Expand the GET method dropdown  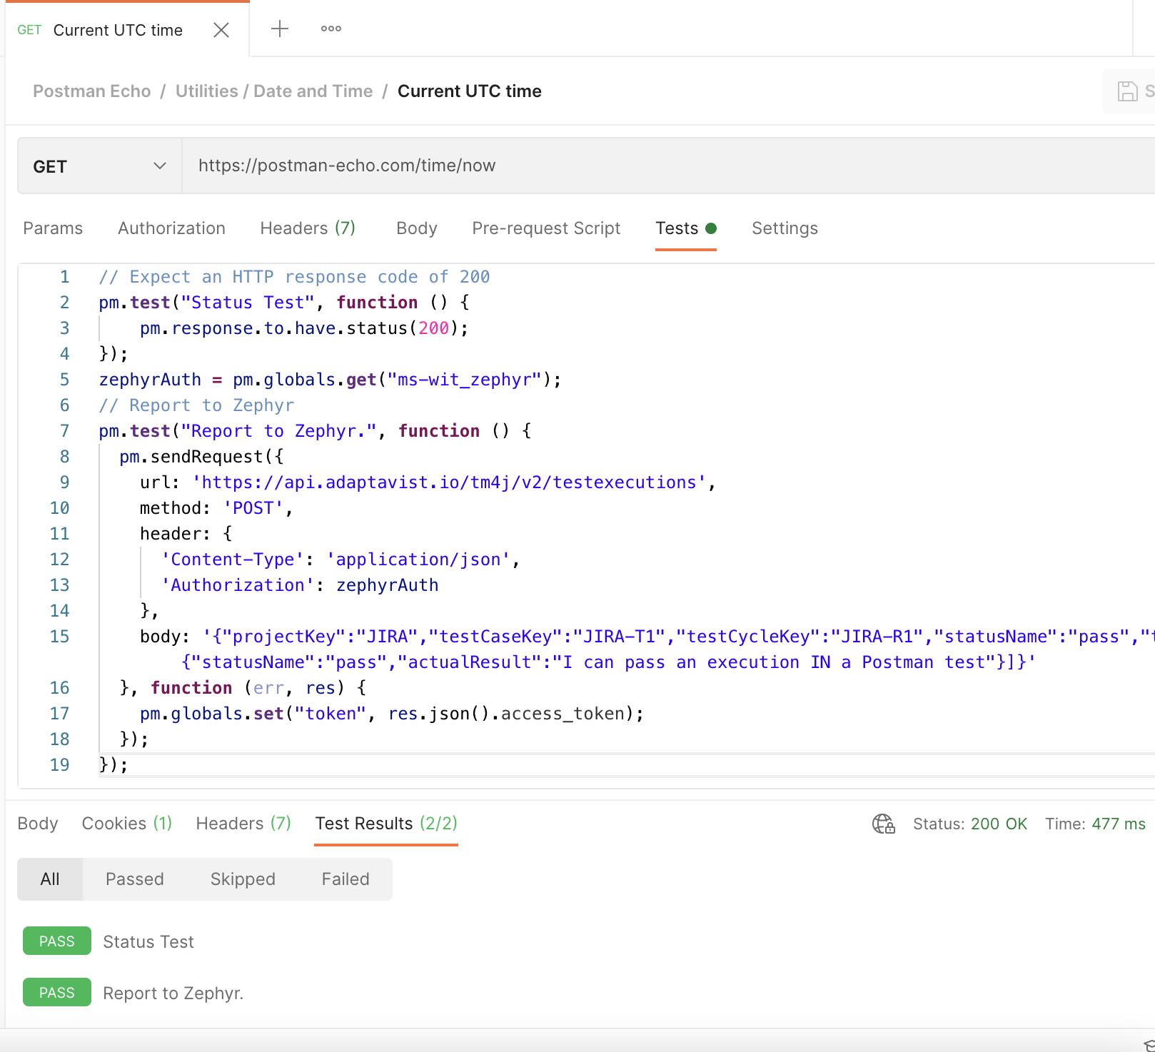click(99, 166)
